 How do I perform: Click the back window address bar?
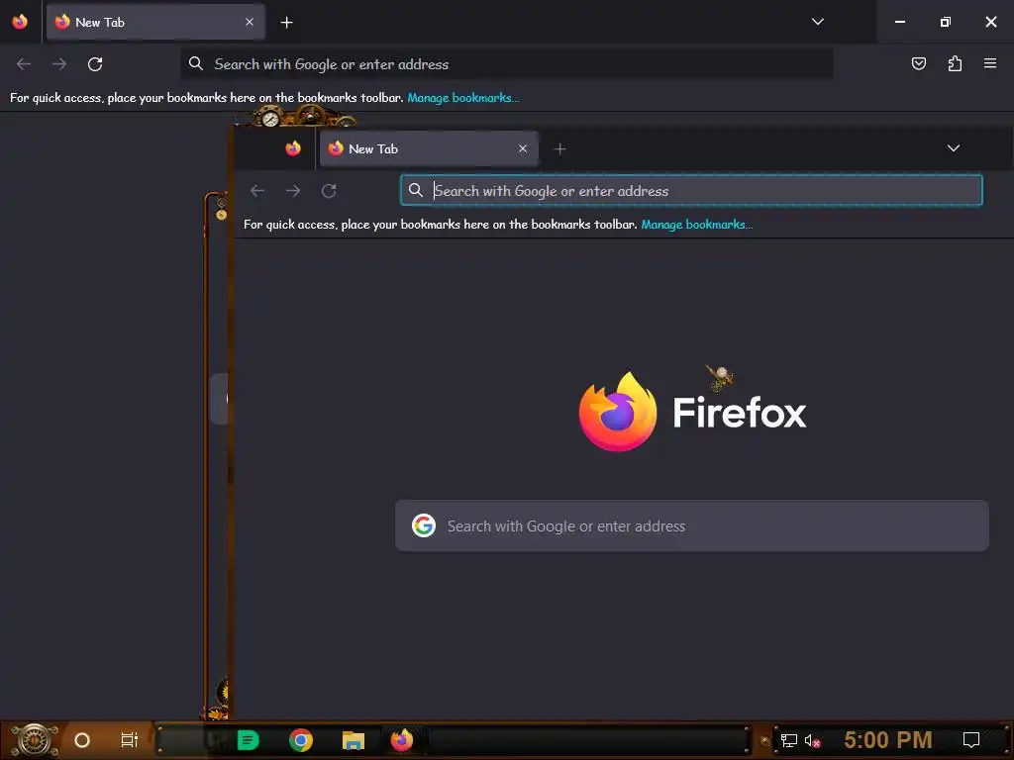pos(507,64)
